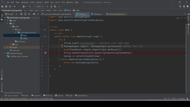Click UTF-8 encoding in status bar
This screenshot has width=190, height=107.
pyautogui.click(x=174, y=98)
